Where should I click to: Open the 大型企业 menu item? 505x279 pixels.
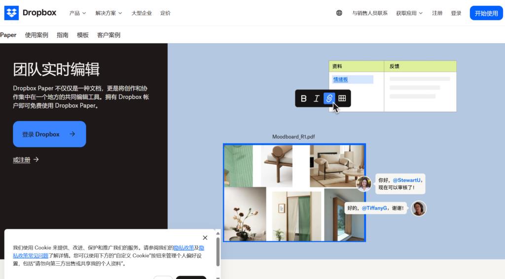click(x=142, y=13)
